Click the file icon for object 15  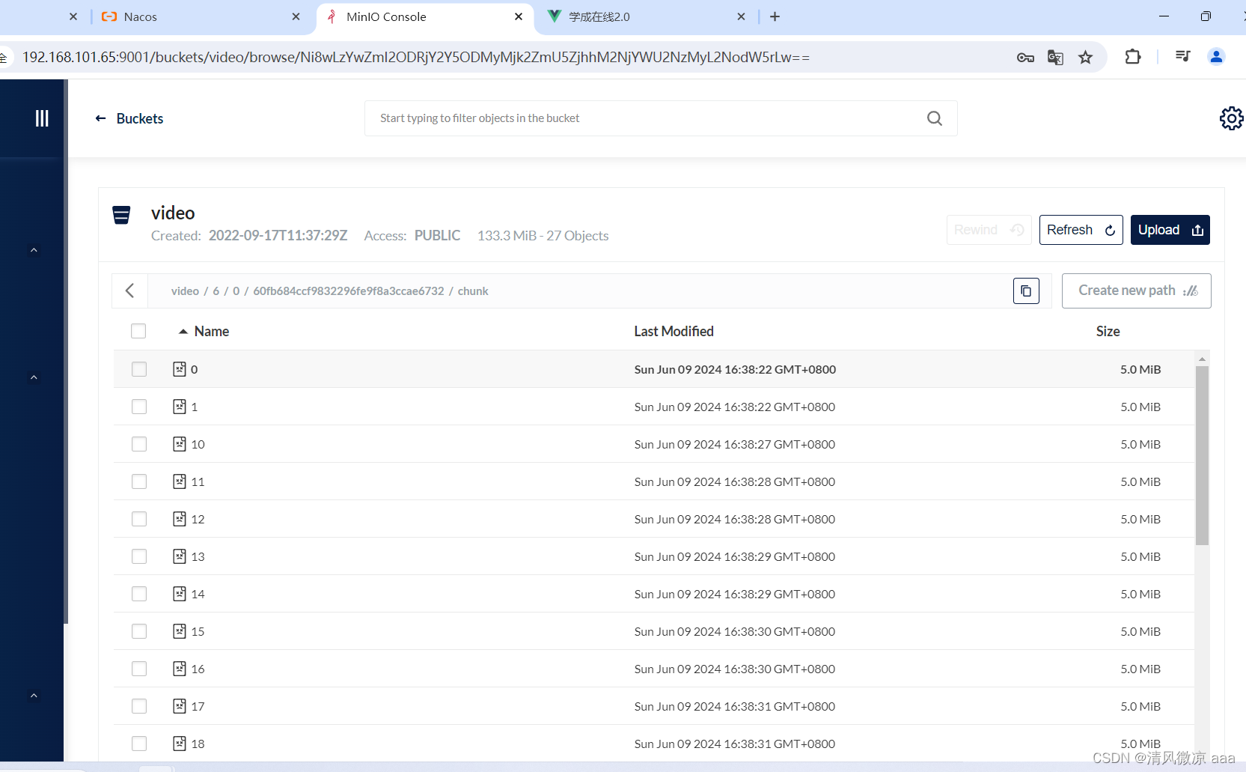pyautogui.click(x=180, y=631)
